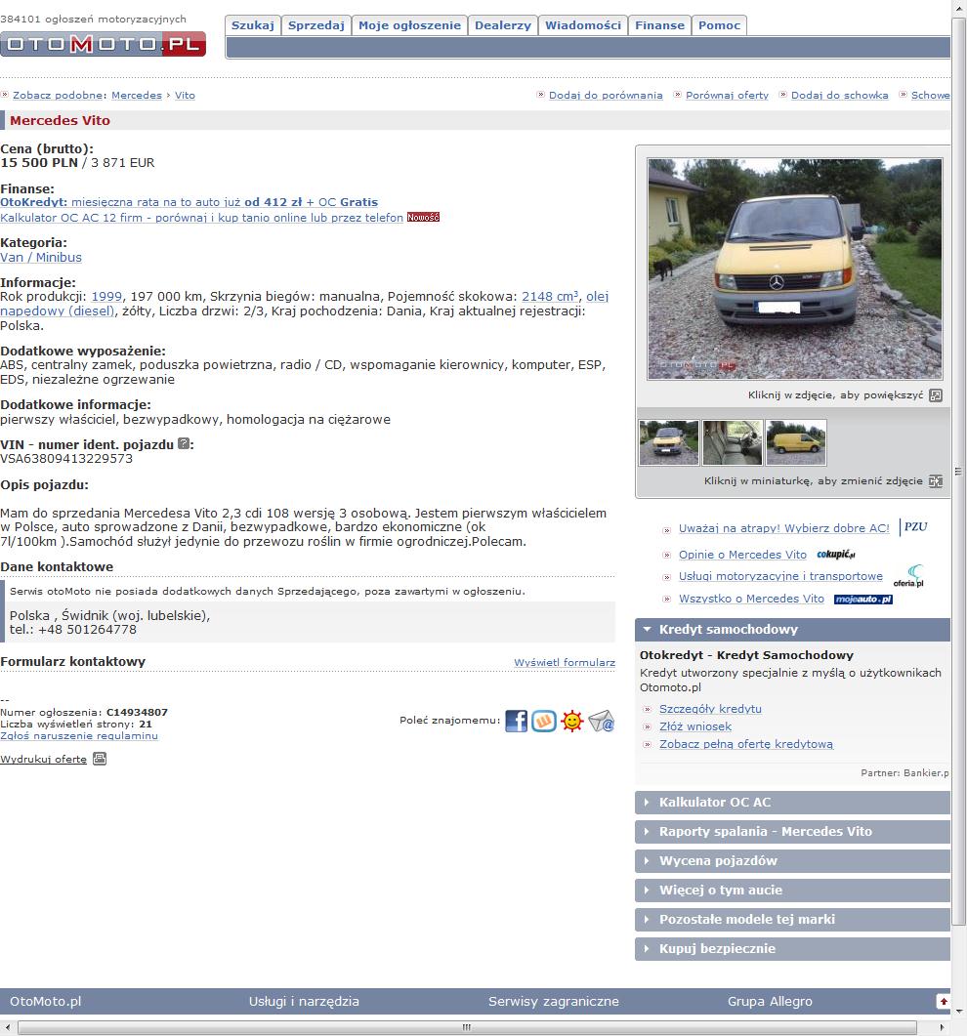Expand the Wycena pojazdów panel
The width and height of the screenshot is (967, 1036).
[792, 860]
